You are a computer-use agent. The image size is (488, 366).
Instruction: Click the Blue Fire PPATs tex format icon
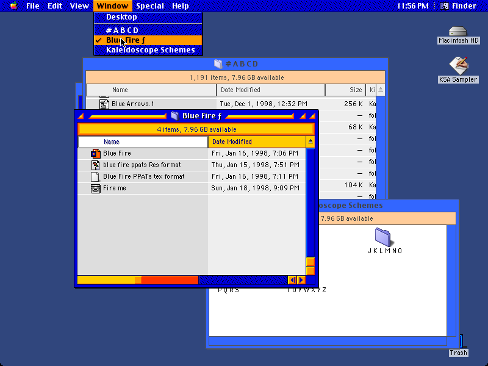pyautogui.click(x=95, y=176)
